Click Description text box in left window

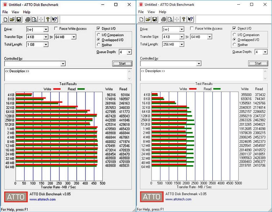[x=66, y=75]
